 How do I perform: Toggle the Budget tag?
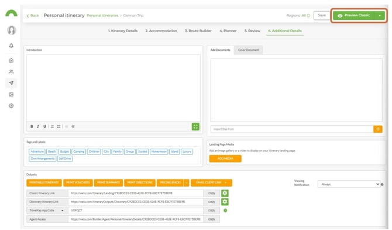pyautogui.click(x=64, y=152)
